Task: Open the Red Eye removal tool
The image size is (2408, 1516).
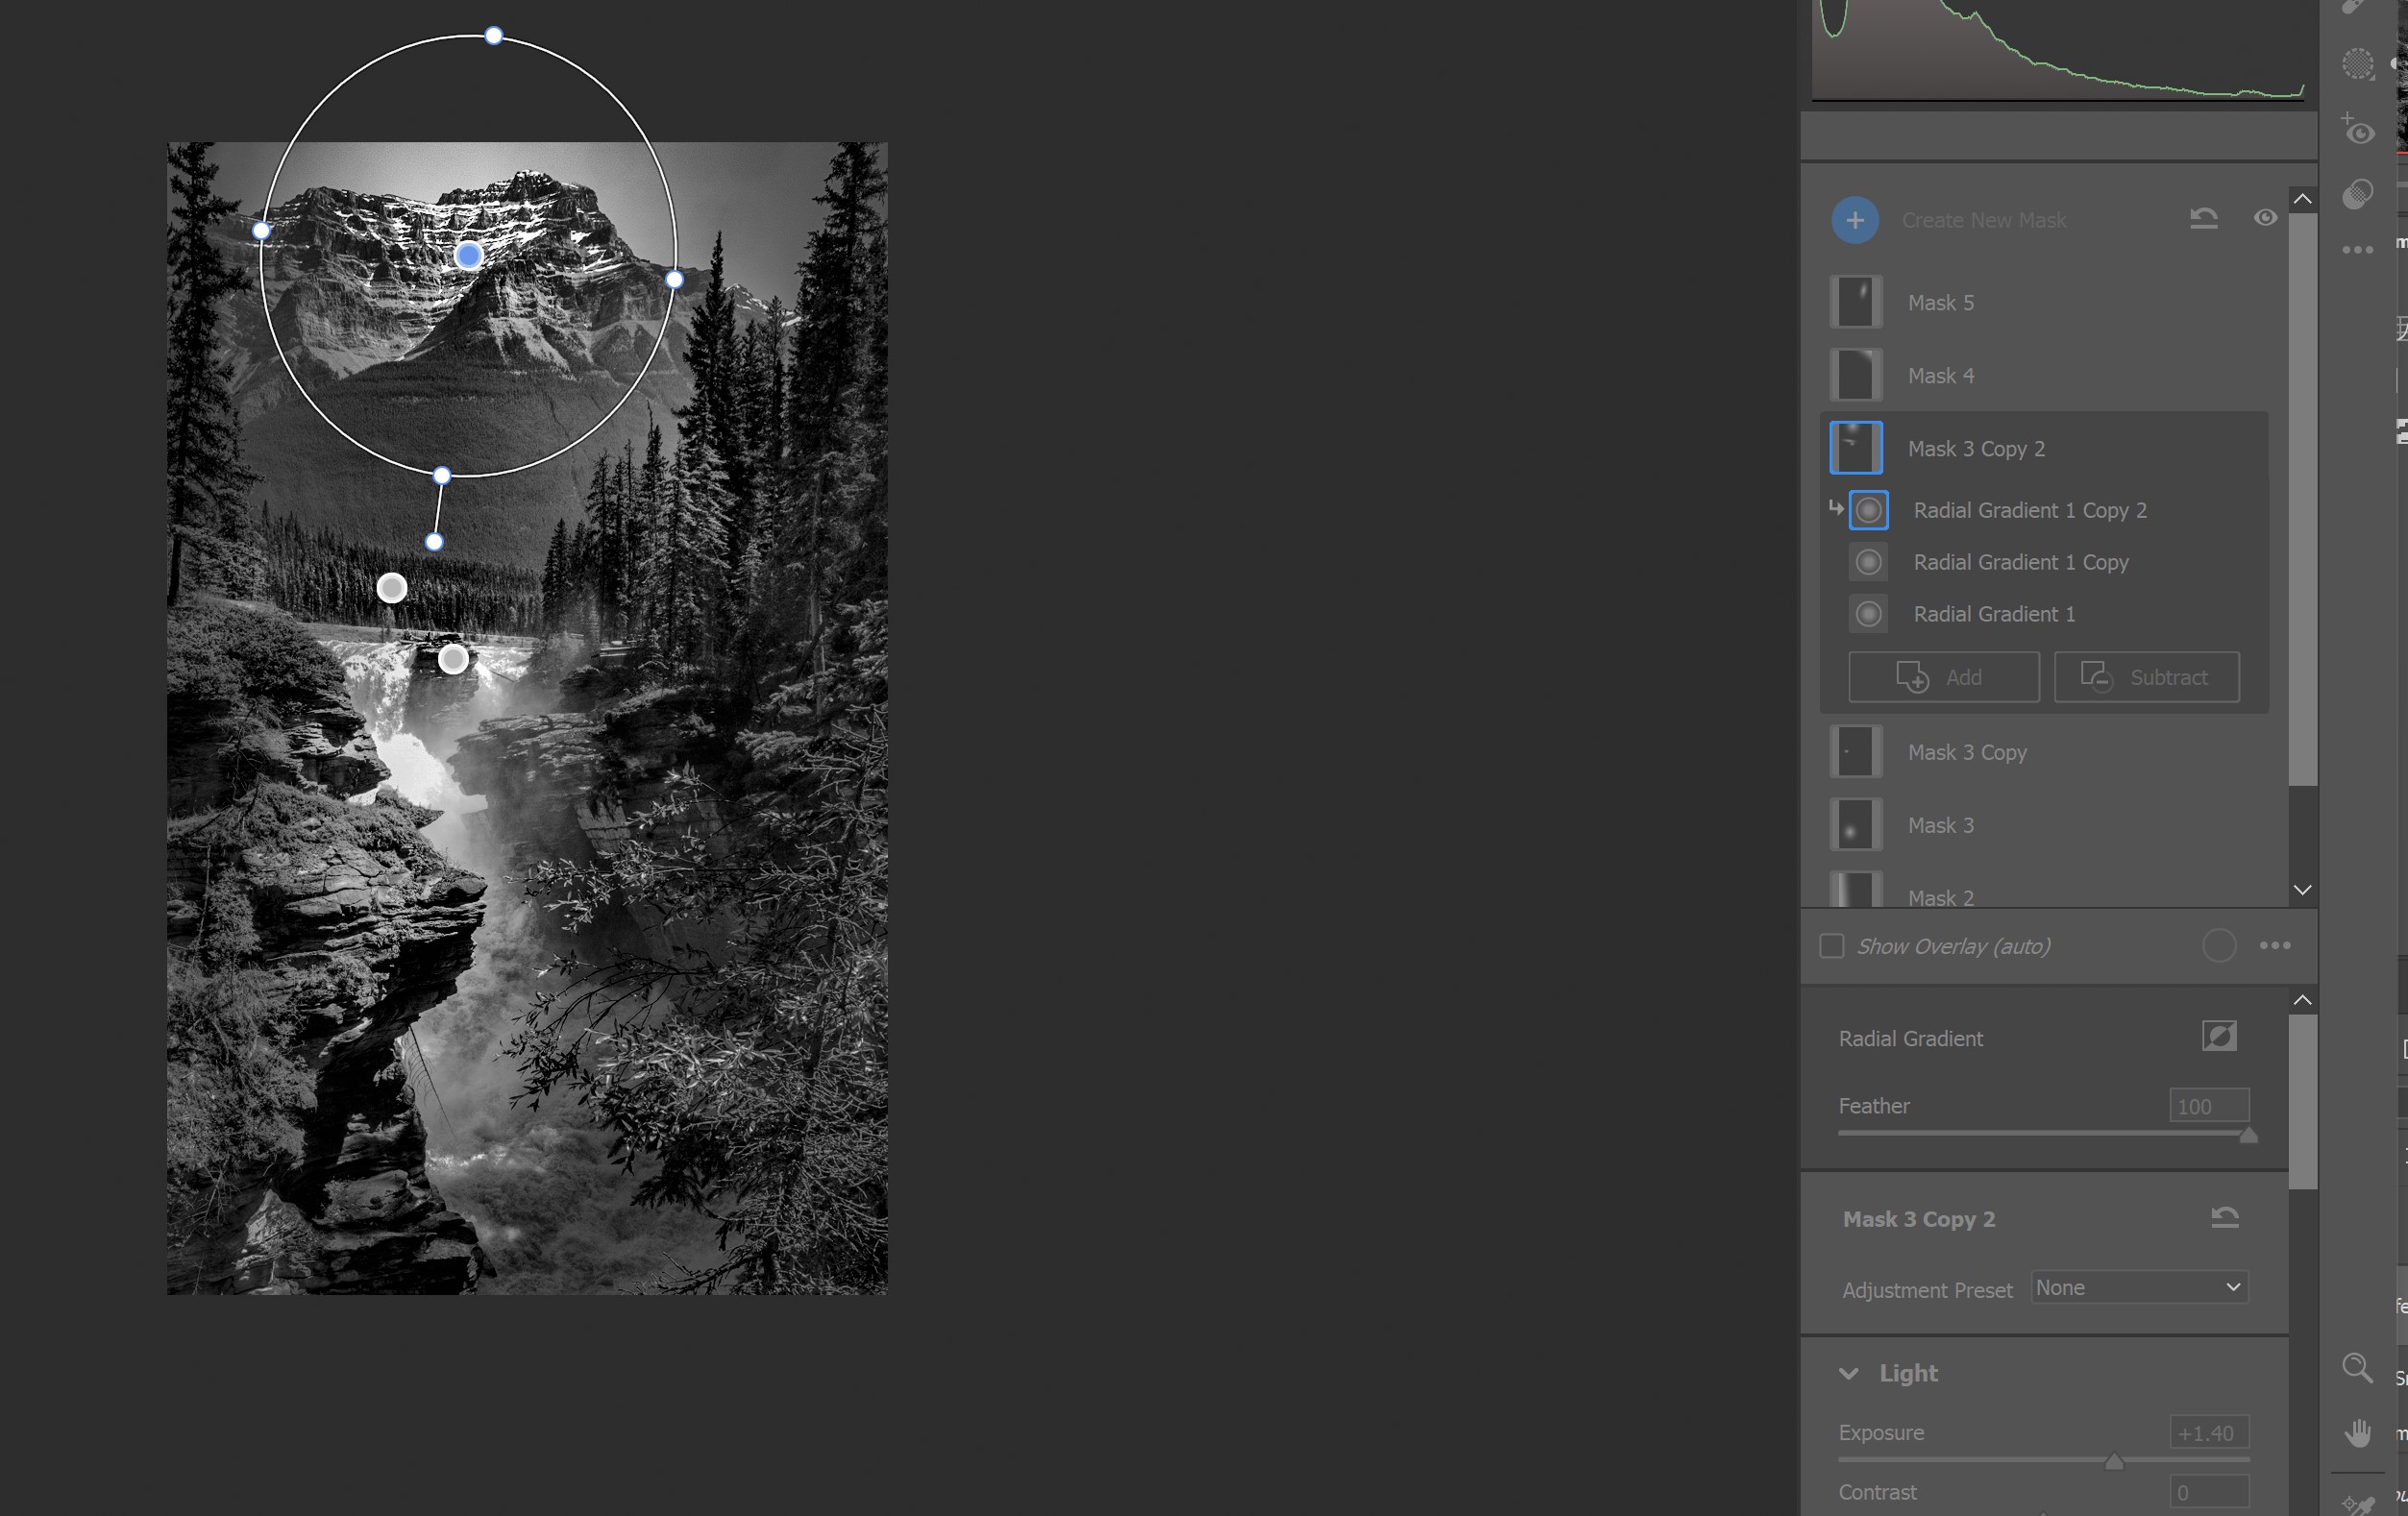Action: pyautogui.click(x=2357, y=130)
